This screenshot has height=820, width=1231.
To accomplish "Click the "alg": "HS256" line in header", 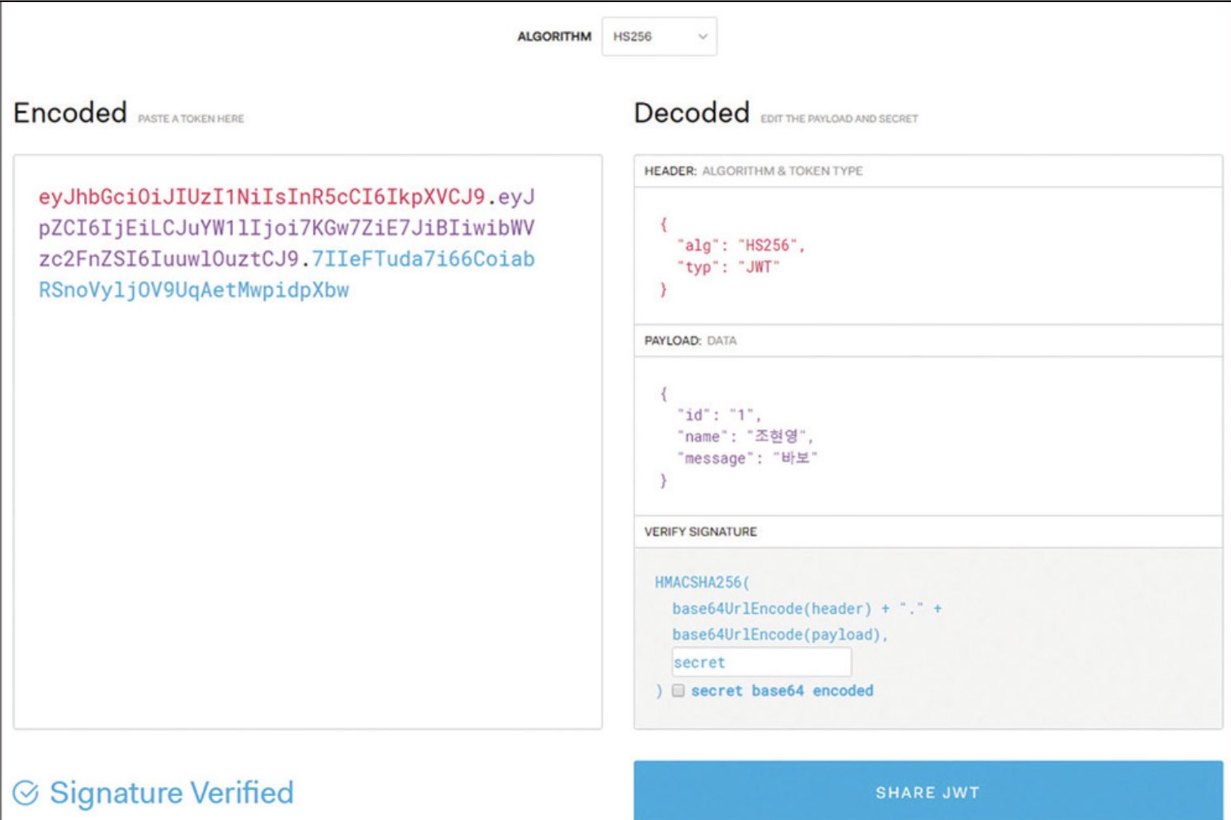I will (x=741, y=245).
